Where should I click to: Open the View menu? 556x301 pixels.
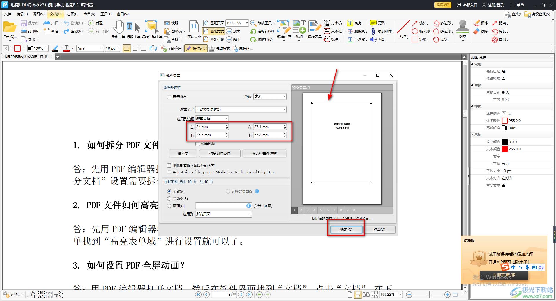(x=39, y=14)
